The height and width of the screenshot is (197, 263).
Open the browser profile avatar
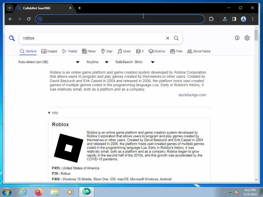243,19
